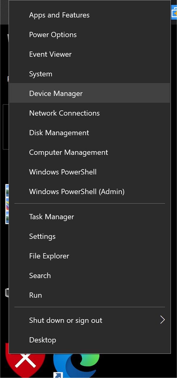Screen dimensions: 177x378
Task: Open Event Viewer
Action: (50, 54)
